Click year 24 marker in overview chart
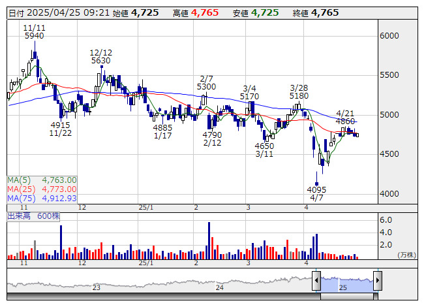 click(219, 287)
